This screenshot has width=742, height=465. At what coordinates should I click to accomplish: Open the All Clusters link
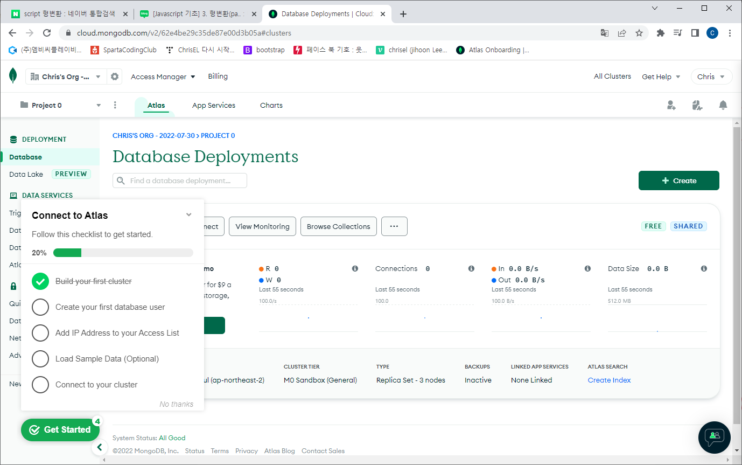click(612, 77)
